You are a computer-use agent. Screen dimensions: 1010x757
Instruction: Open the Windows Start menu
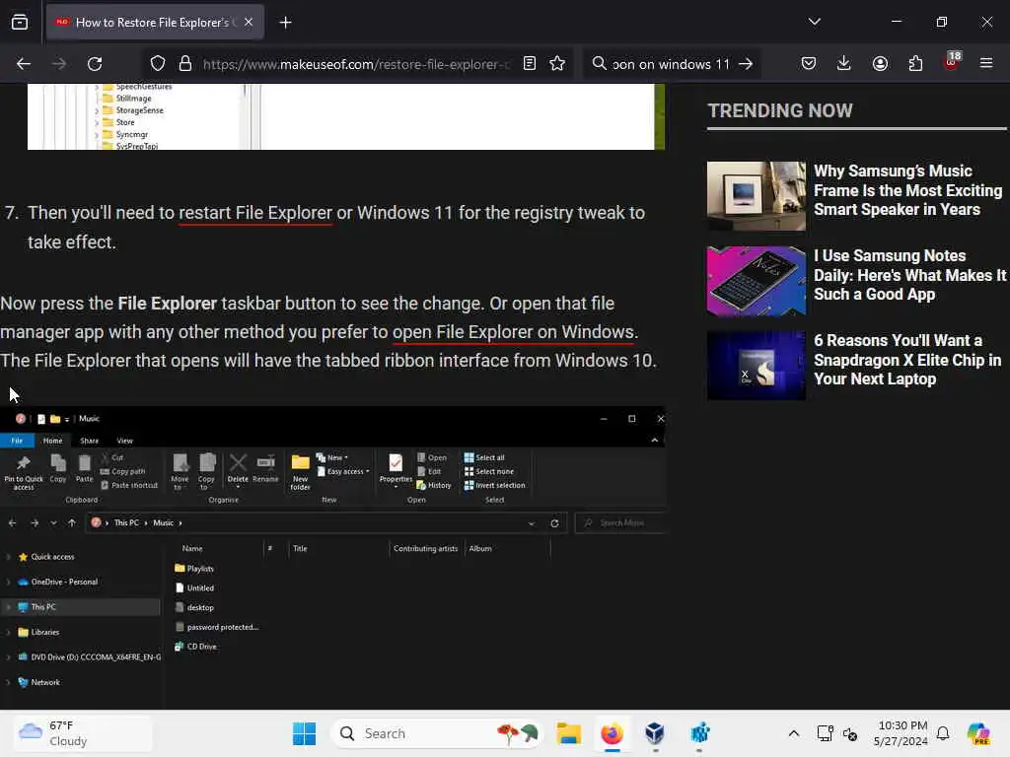tap(304, 733)
